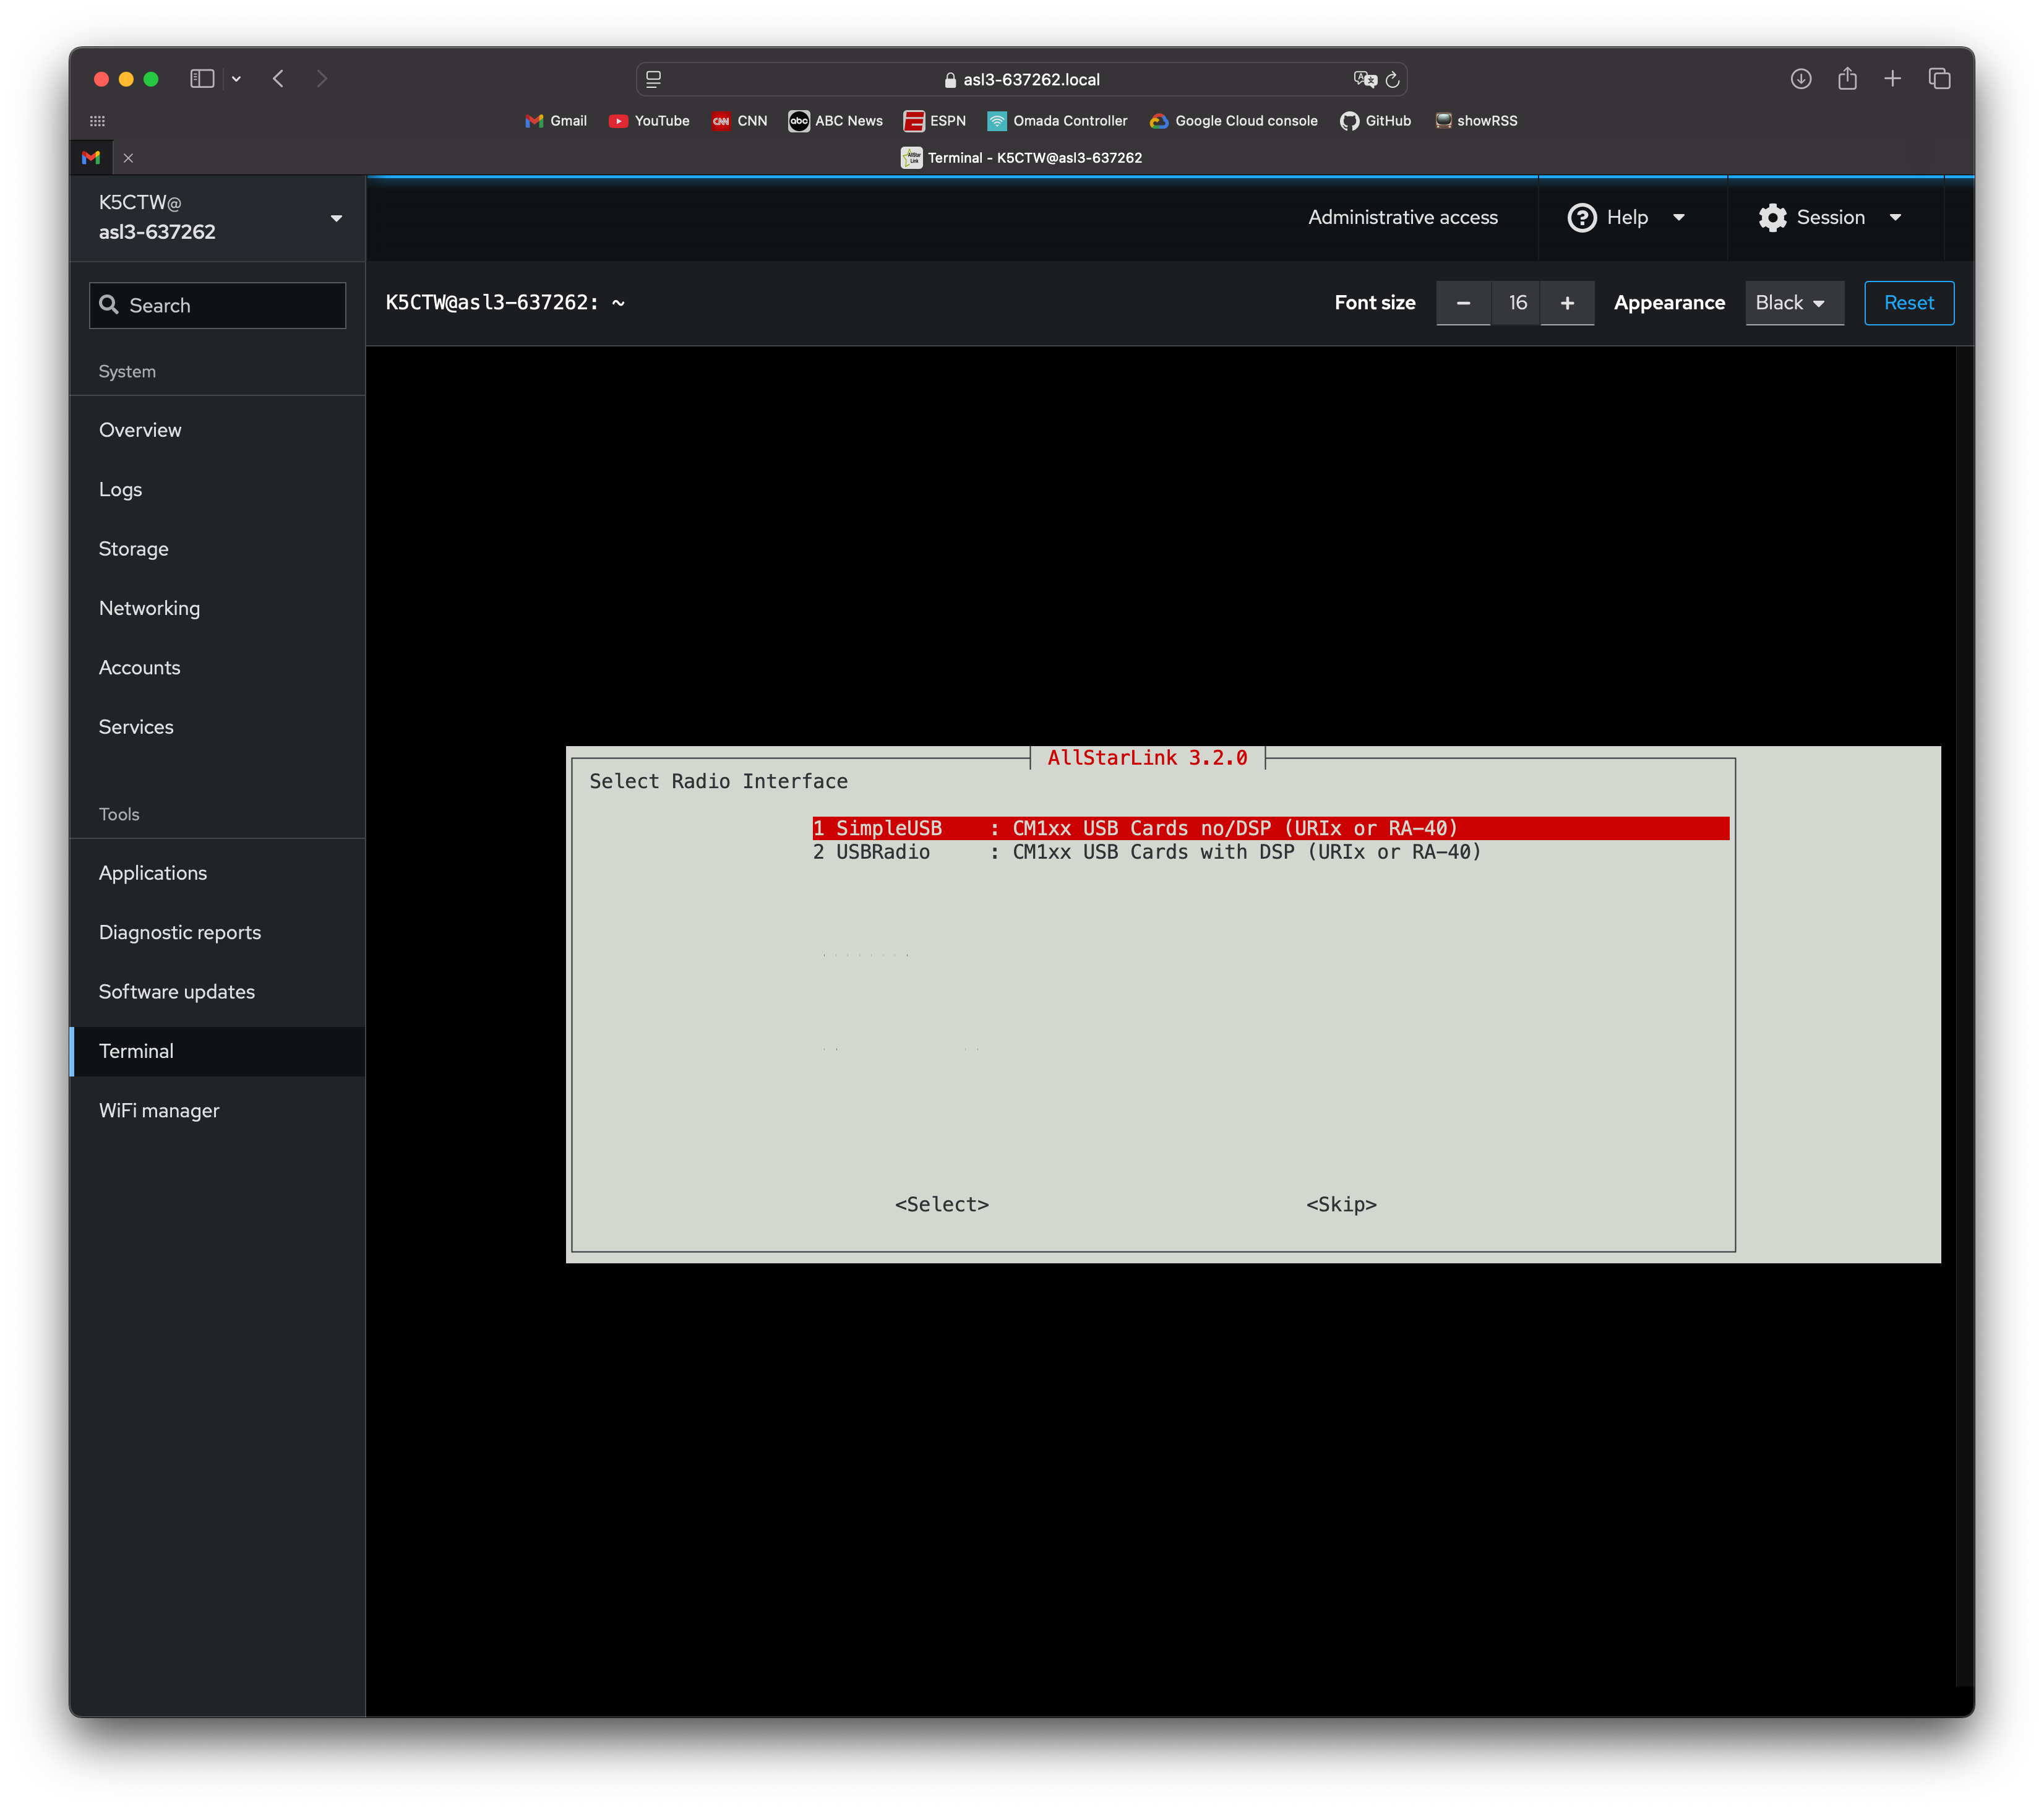Expand the Help menu
Screen dimensions: 2044x1809
(x=1627, y=218)
